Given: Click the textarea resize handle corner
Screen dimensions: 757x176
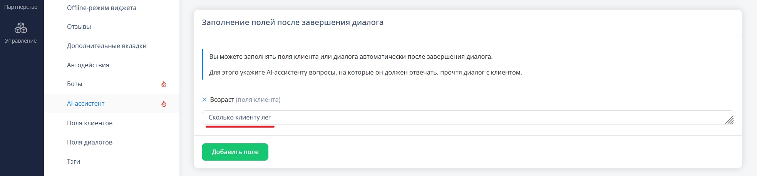Looking at the screenshot, I should pos(729,120).
